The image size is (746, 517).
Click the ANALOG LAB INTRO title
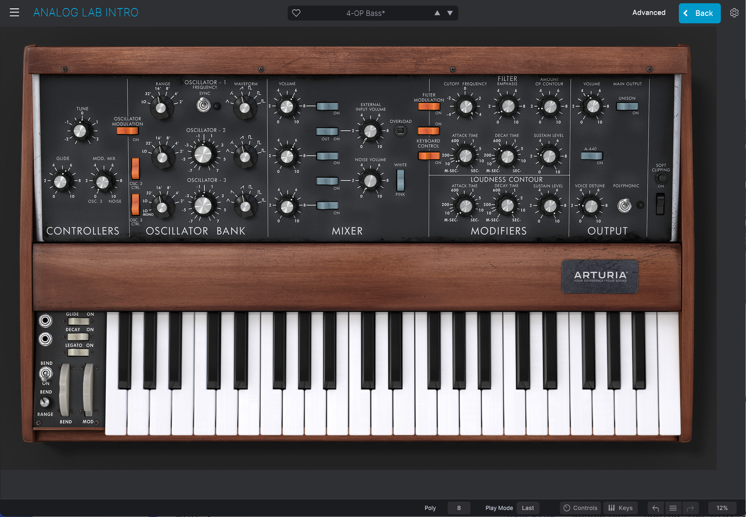[x=86, y=13]
